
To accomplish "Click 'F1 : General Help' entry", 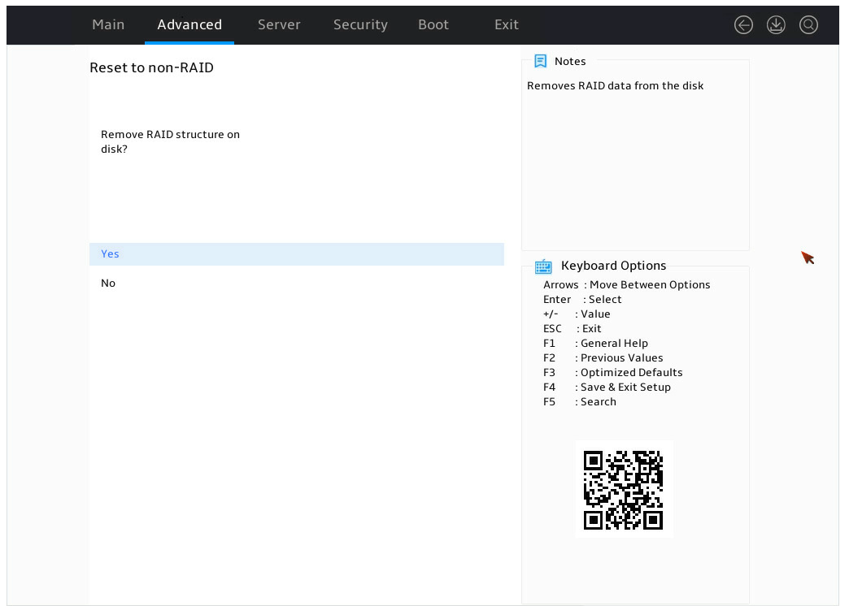I will tap(595, 343).
